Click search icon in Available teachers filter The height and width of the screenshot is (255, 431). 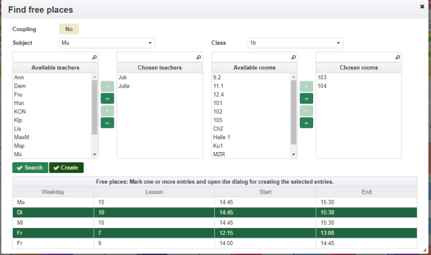click(94, 57)
